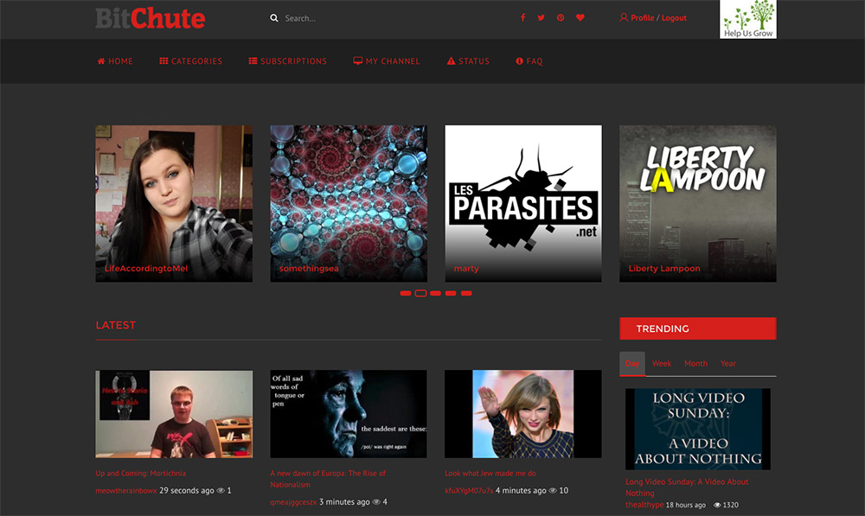Click the Help Us Grow tree image
Image resolution: width=865 pixels, height=516 pixels.
pyautogui.click(x=748, y=19)
